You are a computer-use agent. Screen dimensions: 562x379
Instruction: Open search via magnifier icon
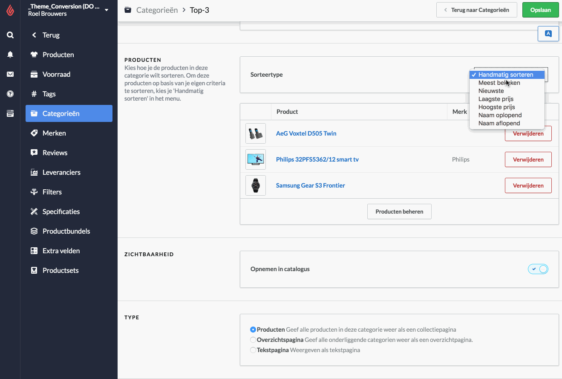tap(10, 35)
